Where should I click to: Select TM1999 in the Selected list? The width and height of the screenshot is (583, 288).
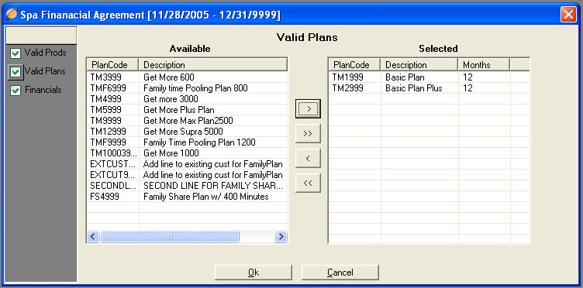point(347,77)
